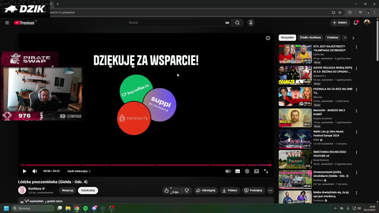
Task: Open File Explorer from taskbar
Action: coord(68,208)
